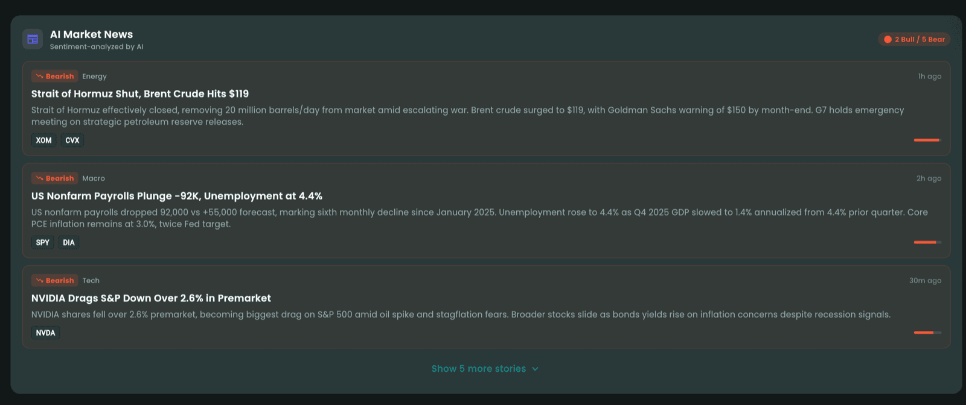
Task: Click sentiment strength bar on Macro story
Action: point(927,242)
